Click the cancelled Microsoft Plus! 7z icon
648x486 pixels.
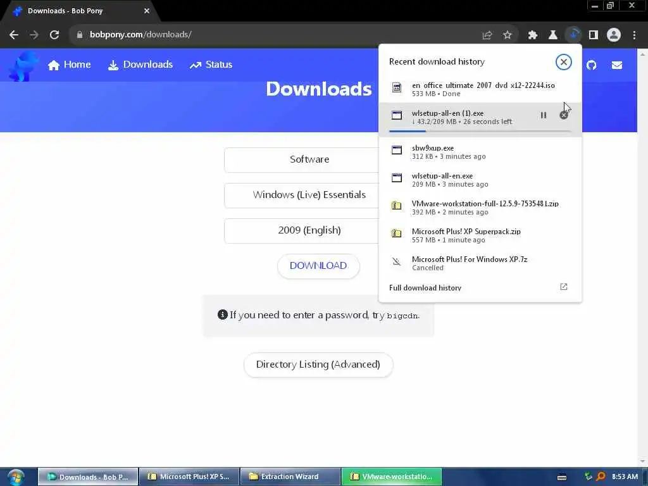click(397, 261)
